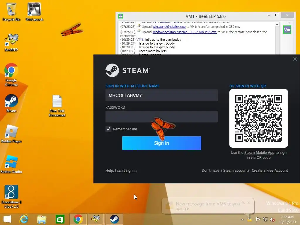Select Standalone 8 Clock 2.0 icon
Image resolution: width=300 pixels, height=225 pixels.
[x=11, y=197]
